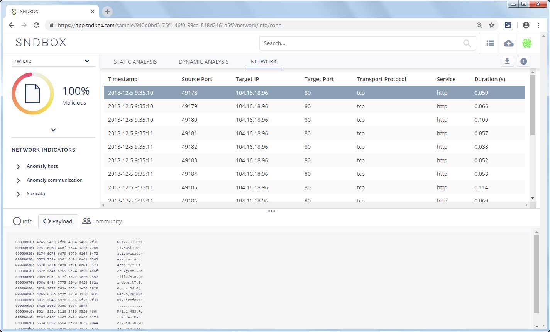Click the Timestamp column header
The height and width of the screenshot is (332, 550).
[x=123, y=79]
